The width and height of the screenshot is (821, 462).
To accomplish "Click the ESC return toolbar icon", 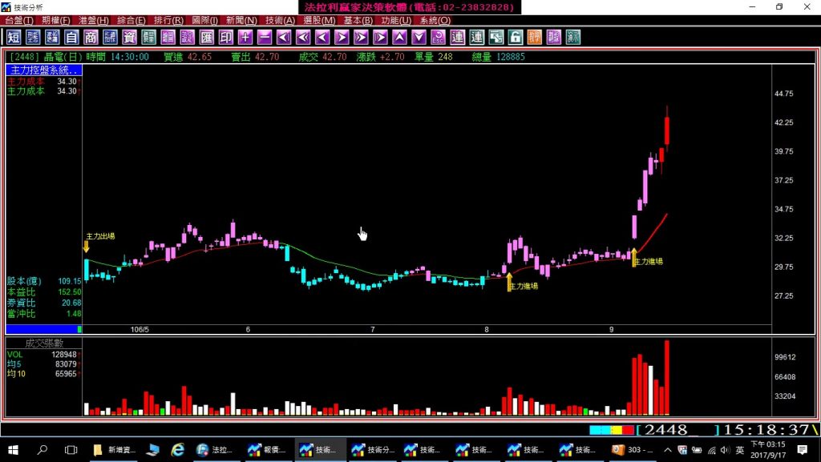I will [439, 37].
